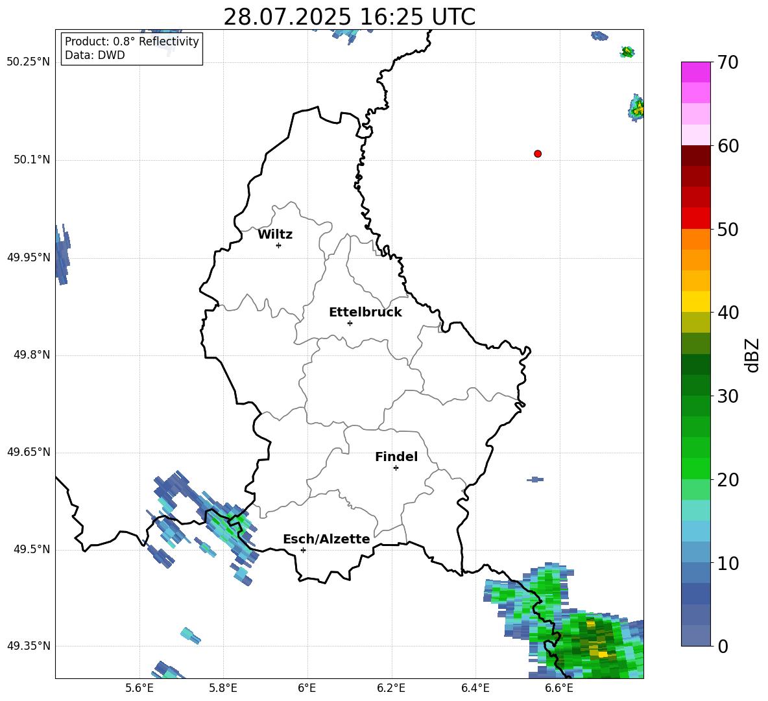Image resolution: width=768 pixels, height=701 pixels.
Task: Click the 0 tick label on colorbar
Action: click(x=723, y=647)
